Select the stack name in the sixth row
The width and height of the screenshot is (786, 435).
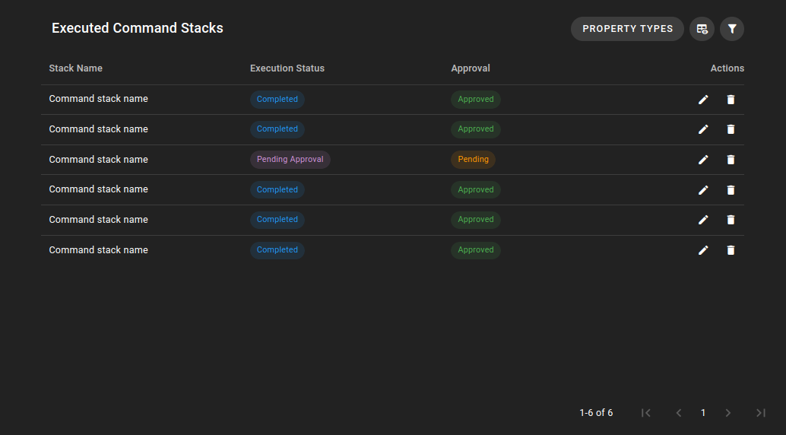(98, 250)
